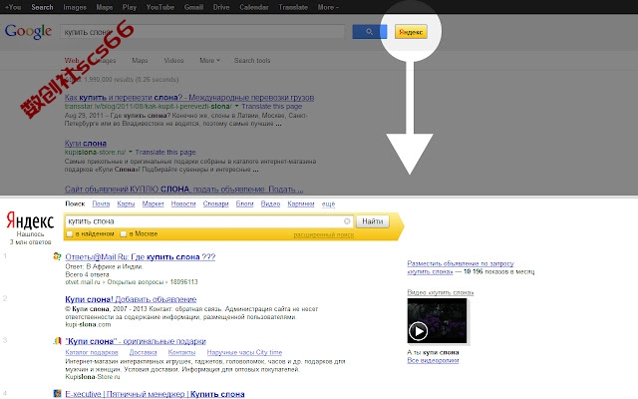The width and height of the screenshot is (638, 399).
Task: Open Search tools under the Google search box
Action: click(x=252, y=60)
